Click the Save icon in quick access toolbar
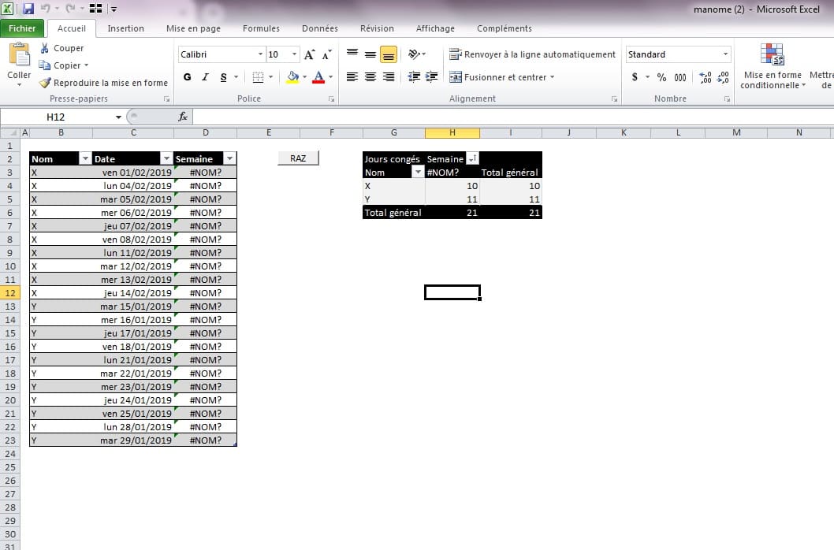 pyautogui.click(x=28, y=9)
